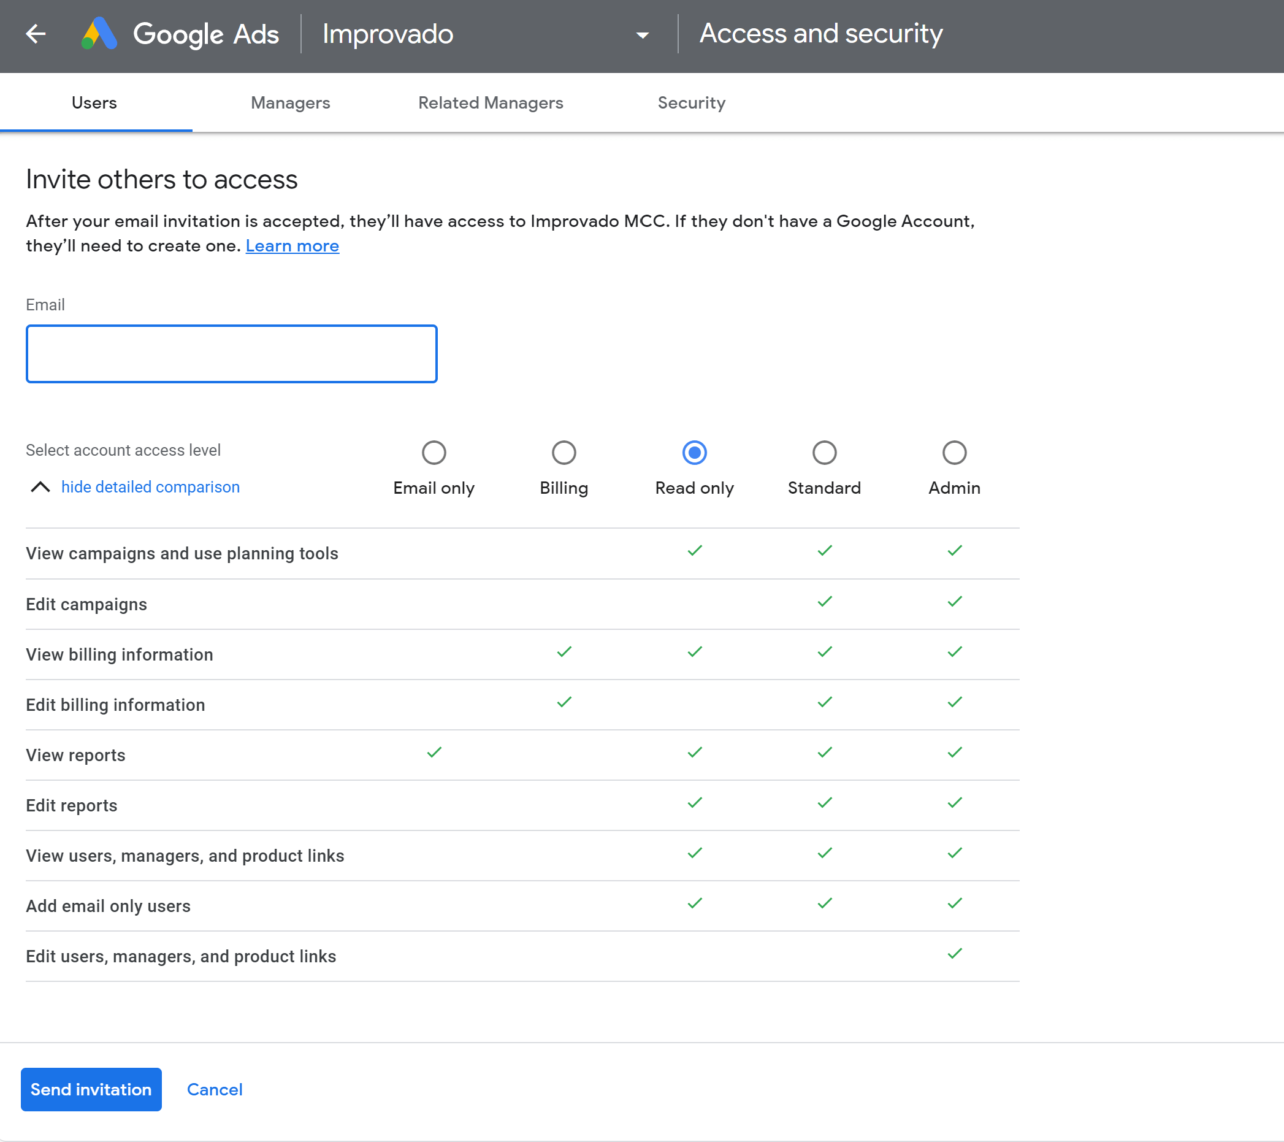Open the Improvado account dropdown arrow
1284x1142 pixels.
tap(642, 35)
